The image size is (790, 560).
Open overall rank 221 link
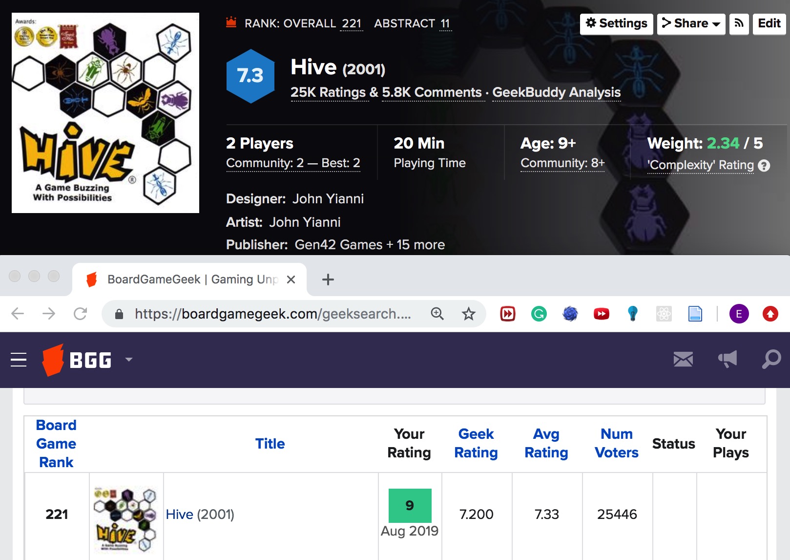(x=351, y=23)
